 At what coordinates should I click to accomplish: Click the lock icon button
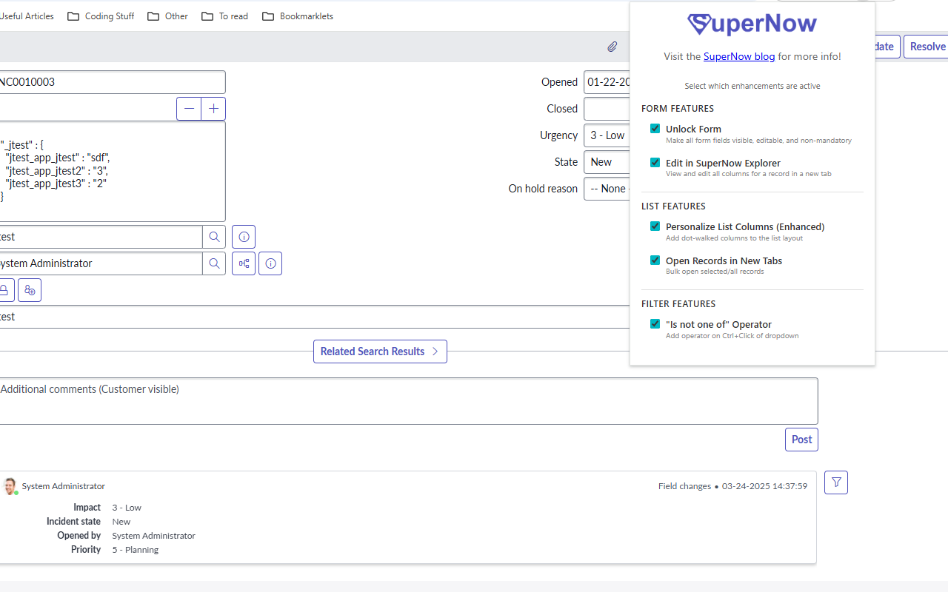pyautogui.click(x=4, y=290)
